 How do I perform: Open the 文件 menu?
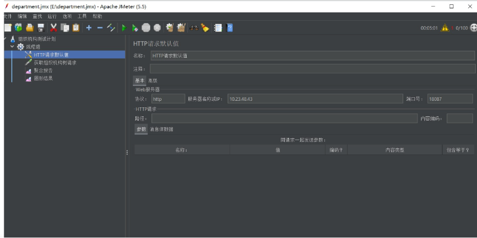[7, 17]
